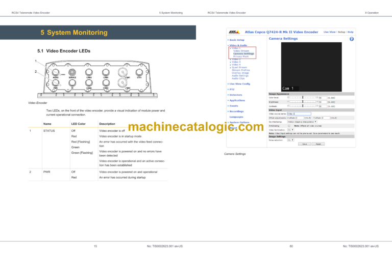Click page number 80 in footer
The width and height of the screenshot is (392, 253).
291,246
